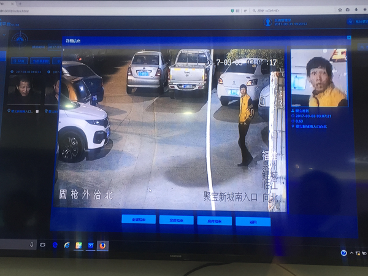Click the first blue button below video
Image resolution: width=368 pixels, height=276 pixels.
click(x=138, y=220)
